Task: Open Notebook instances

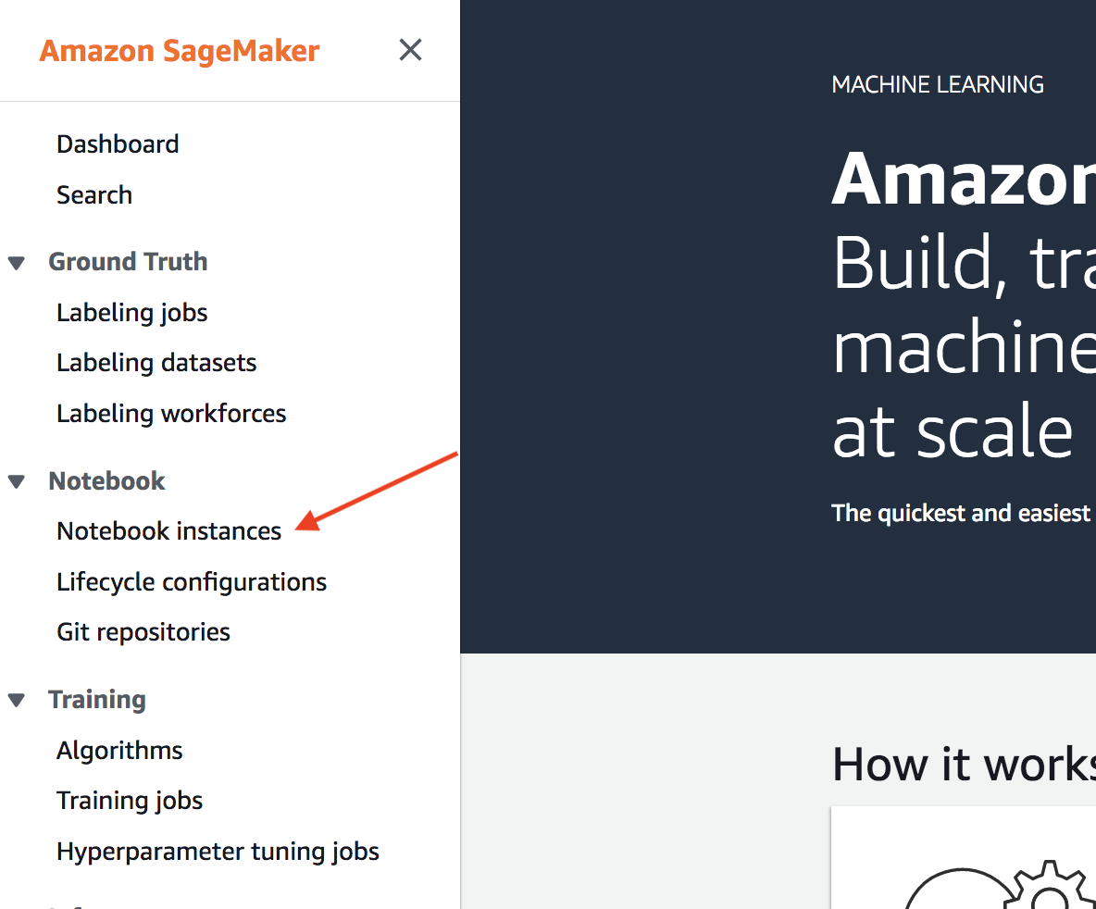Action: [169, 530]
